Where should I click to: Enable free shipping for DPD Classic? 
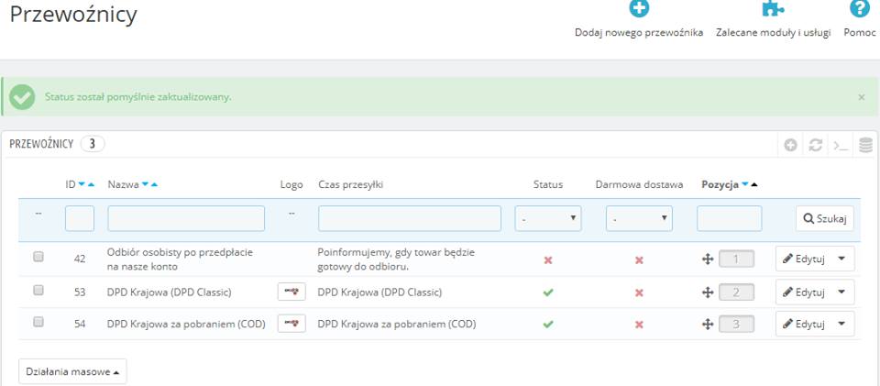pyautogui.click(x=639, y=292)
